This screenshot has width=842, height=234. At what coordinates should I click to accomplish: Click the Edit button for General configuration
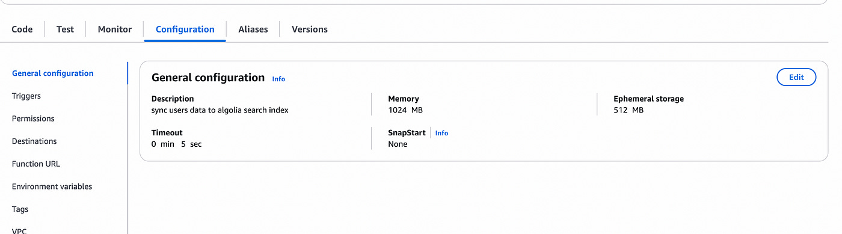click(796, 77)
